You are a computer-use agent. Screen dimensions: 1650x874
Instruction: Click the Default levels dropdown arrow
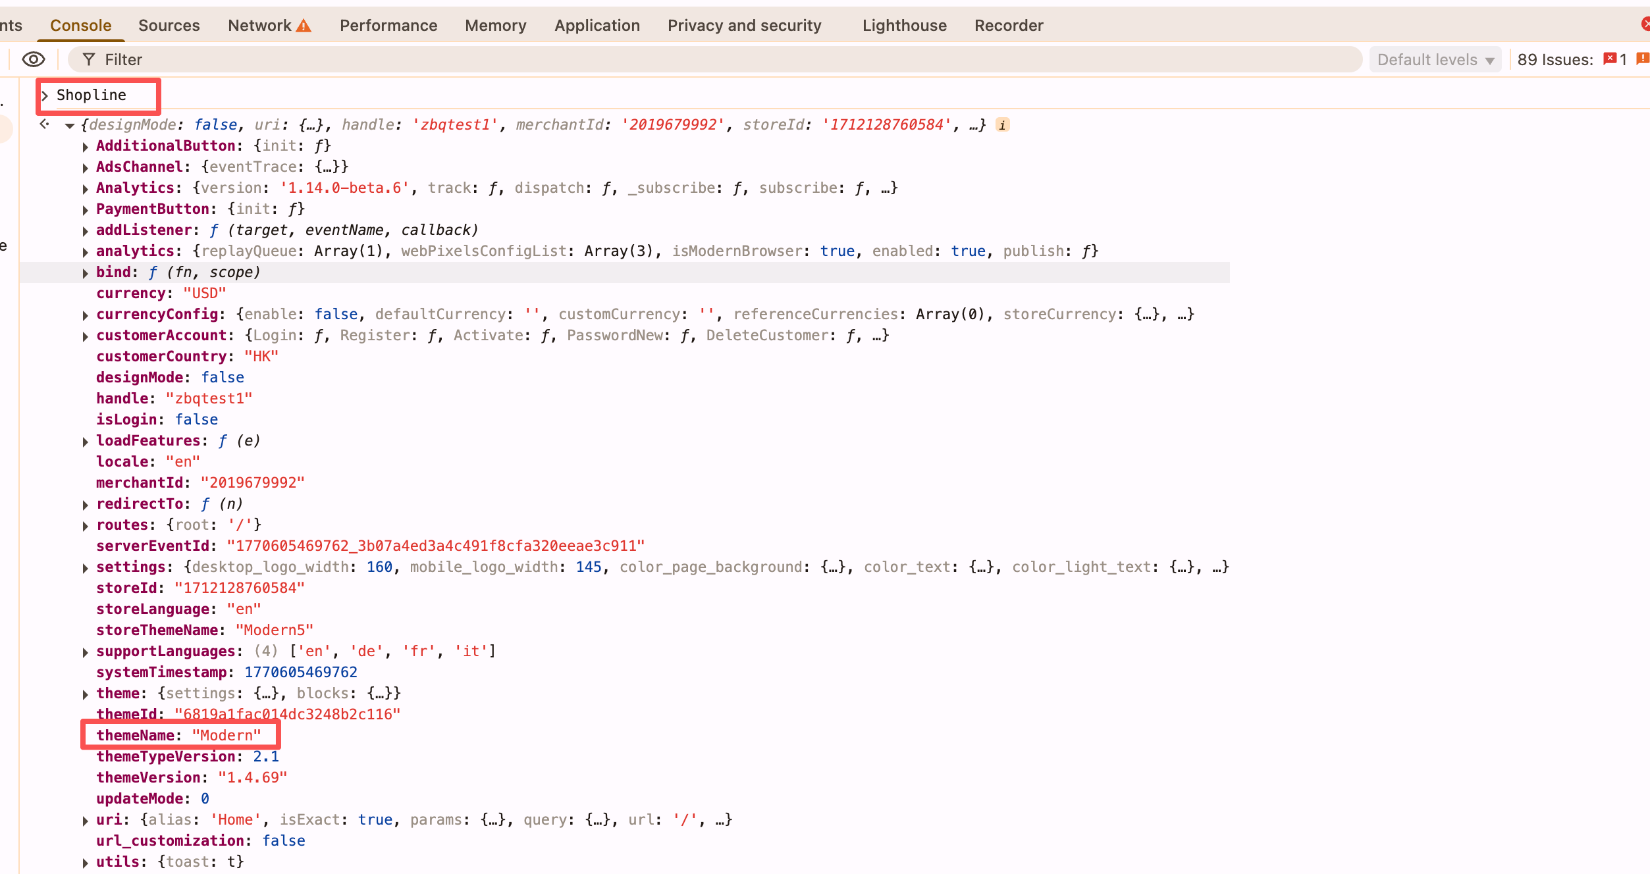click(x=1490, y=61)
